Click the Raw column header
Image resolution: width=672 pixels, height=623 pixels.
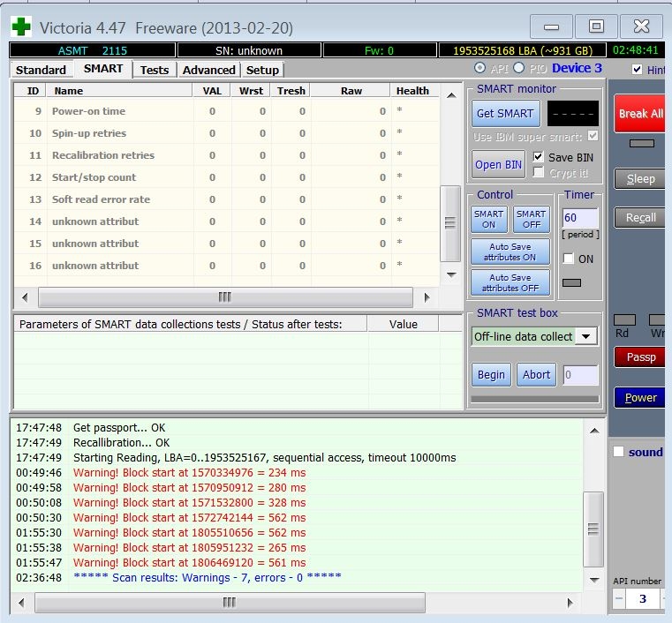(351, 91)
